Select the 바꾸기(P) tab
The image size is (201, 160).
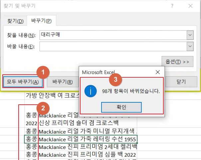(41, 21)
